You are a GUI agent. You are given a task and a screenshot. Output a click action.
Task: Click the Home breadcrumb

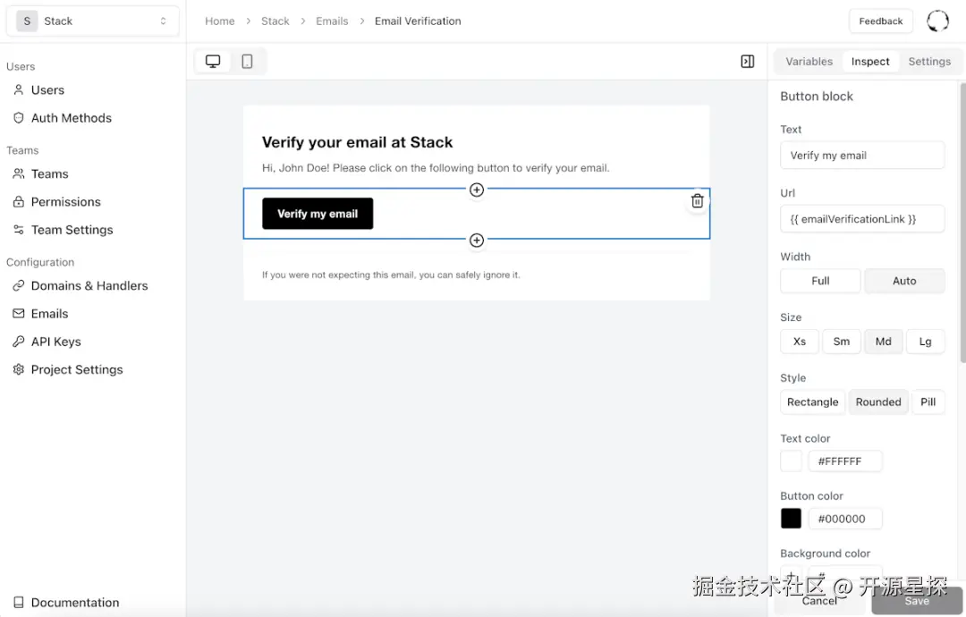point(220,21)
